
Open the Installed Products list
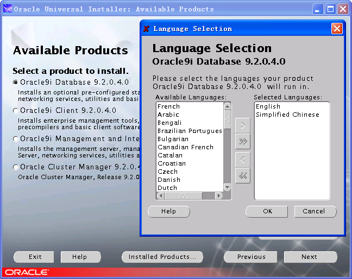coord(162,257)
